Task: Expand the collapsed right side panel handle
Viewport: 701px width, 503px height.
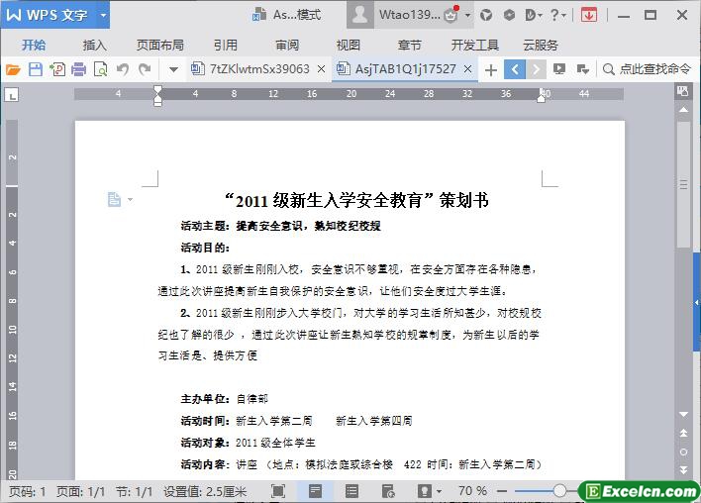Action: (697, 302)
